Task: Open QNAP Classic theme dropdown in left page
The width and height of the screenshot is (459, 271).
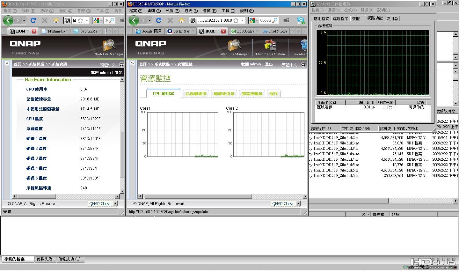Action: (x=115, y=203)
